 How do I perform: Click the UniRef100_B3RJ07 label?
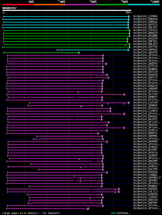click(145, 77)
